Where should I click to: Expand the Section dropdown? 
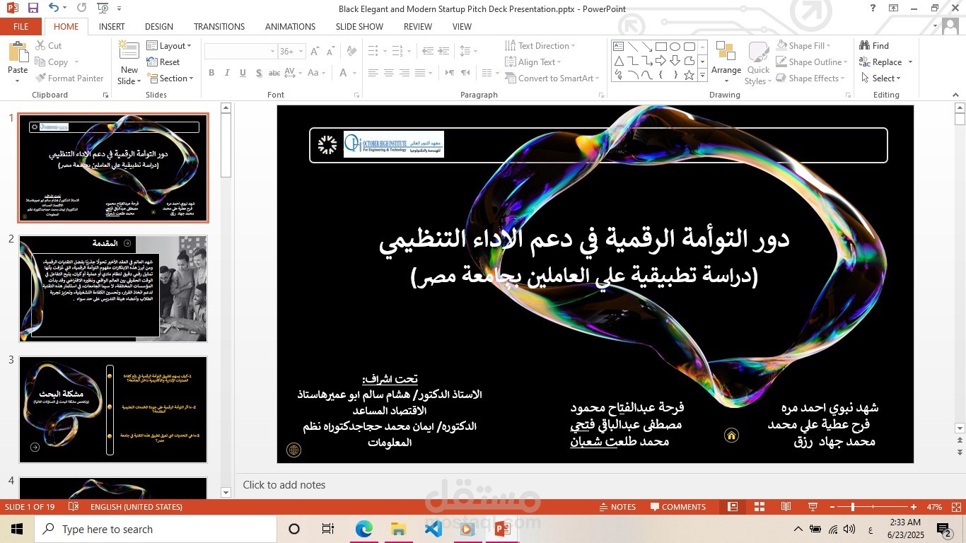170,78
